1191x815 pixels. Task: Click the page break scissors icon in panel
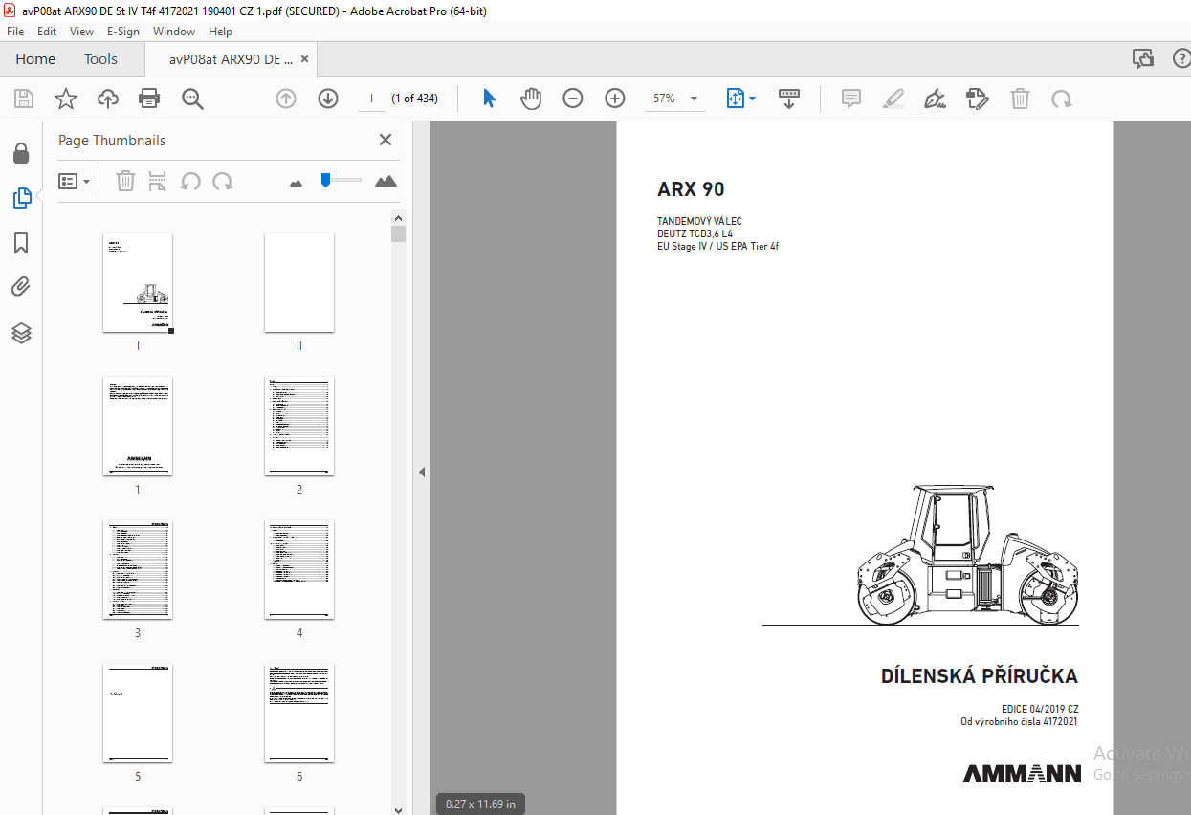(x=158, y=181)
